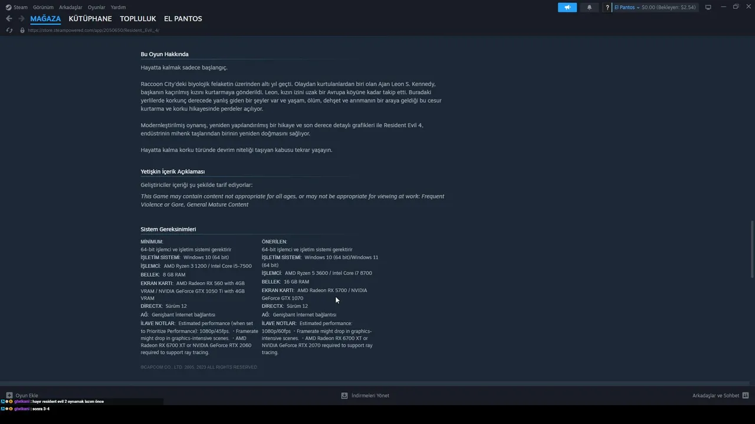Switch to the MAĞAZA tab
This screenshot has height=424, width=755.
(45, 19)
